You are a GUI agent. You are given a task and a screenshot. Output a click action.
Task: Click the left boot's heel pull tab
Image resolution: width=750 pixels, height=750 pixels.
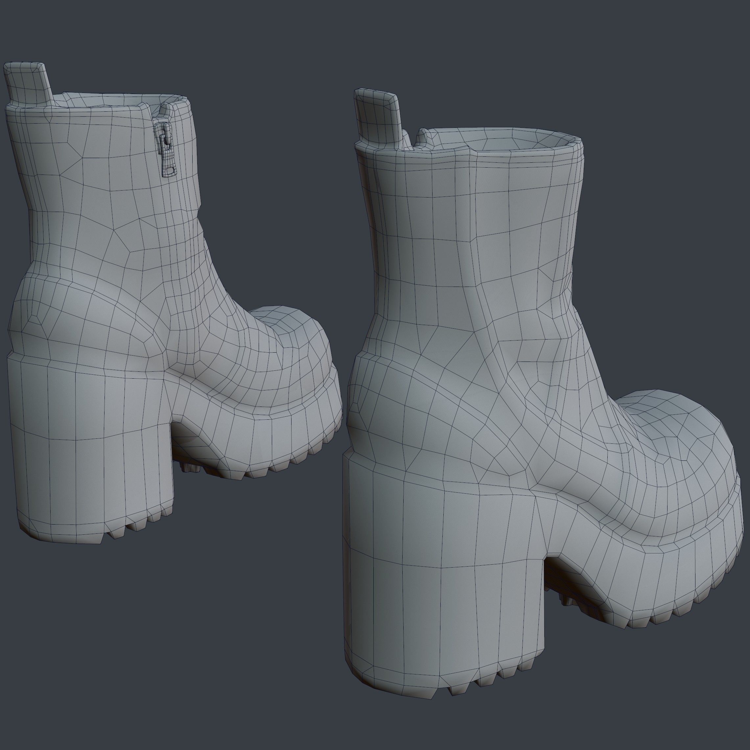(28, 84)
